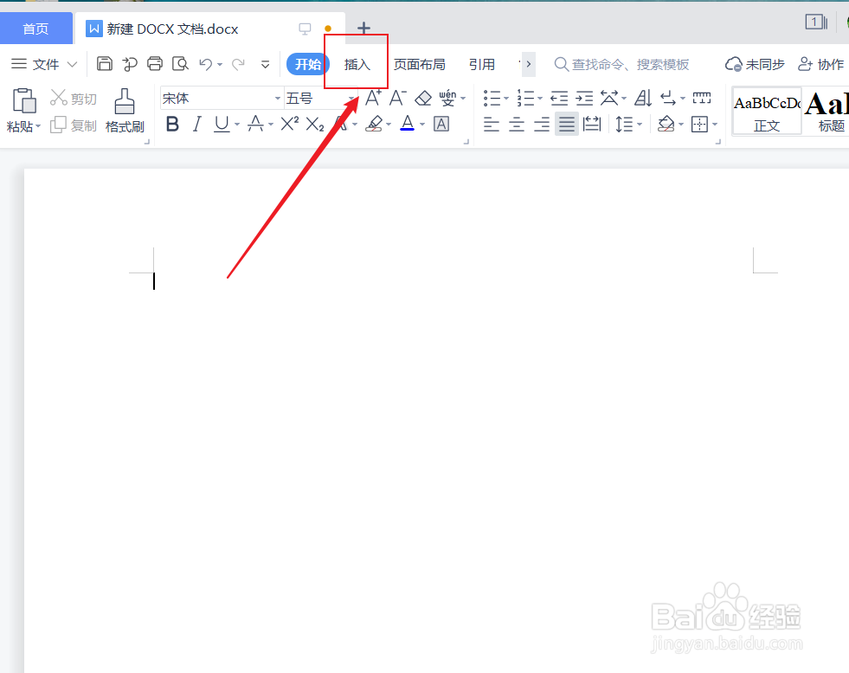
Task: Open paragraph dialog launcher corner
Action: tap(718, 142)
